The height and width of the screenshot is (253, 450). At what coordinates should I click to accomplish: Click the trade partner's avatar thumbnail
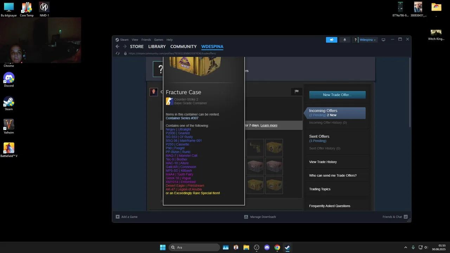pyautogui.click(x=154, y=92)
